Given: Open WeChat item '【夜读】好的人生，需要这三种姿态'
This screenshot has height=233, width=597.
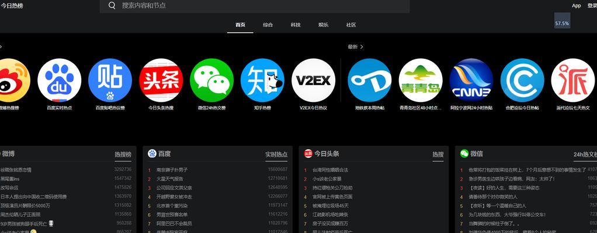Looking at the screenshot, I should click(x=504, y=188).
